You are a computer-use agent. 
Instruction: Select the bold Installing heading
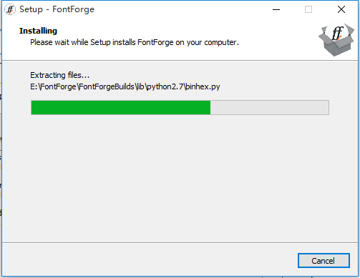[38, 31]
